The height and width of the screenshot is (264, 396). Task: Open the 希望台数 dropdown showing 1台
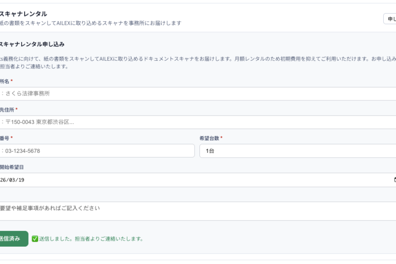pyautogui.click(x=297, y=151)
